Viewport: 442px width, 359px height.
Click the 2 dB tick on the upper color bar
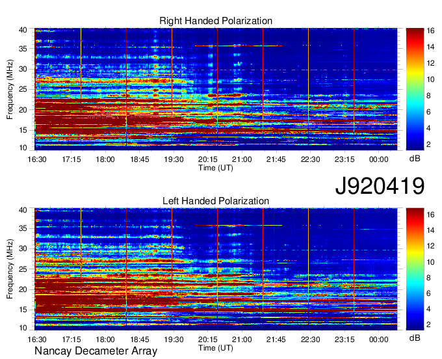click(428, 144)
